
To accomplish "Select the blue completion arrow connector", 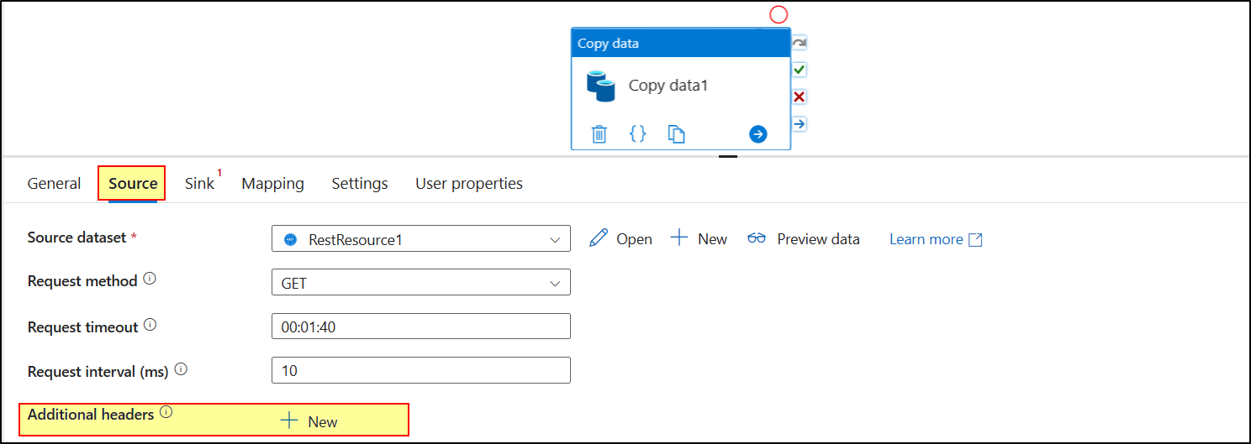I will pyautogui.click(x=800, y=123).
